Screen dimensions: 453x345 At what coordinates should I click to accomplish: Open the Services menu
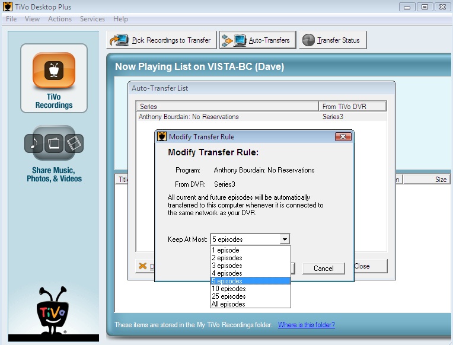(92, 19)
